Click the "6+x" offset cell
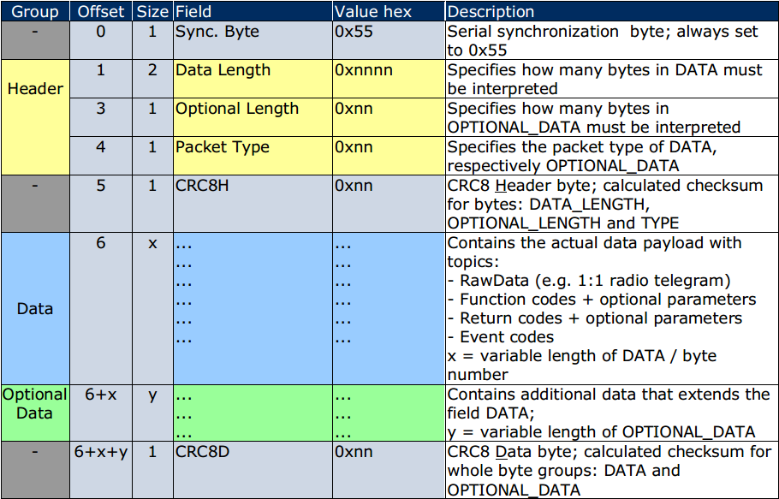 (100, 395)
